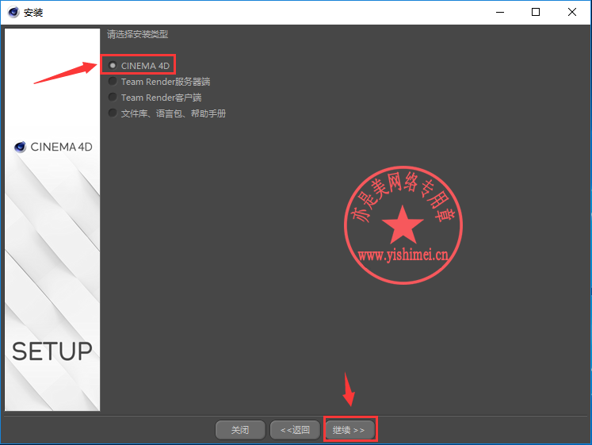Click the 关闭 button
Screen dimensions: 592x445
pos(240,430)
